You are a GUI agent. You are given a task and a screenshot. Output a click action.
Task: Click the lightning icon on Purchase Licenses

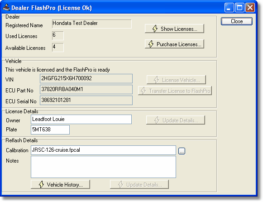(x=151, y=44)
